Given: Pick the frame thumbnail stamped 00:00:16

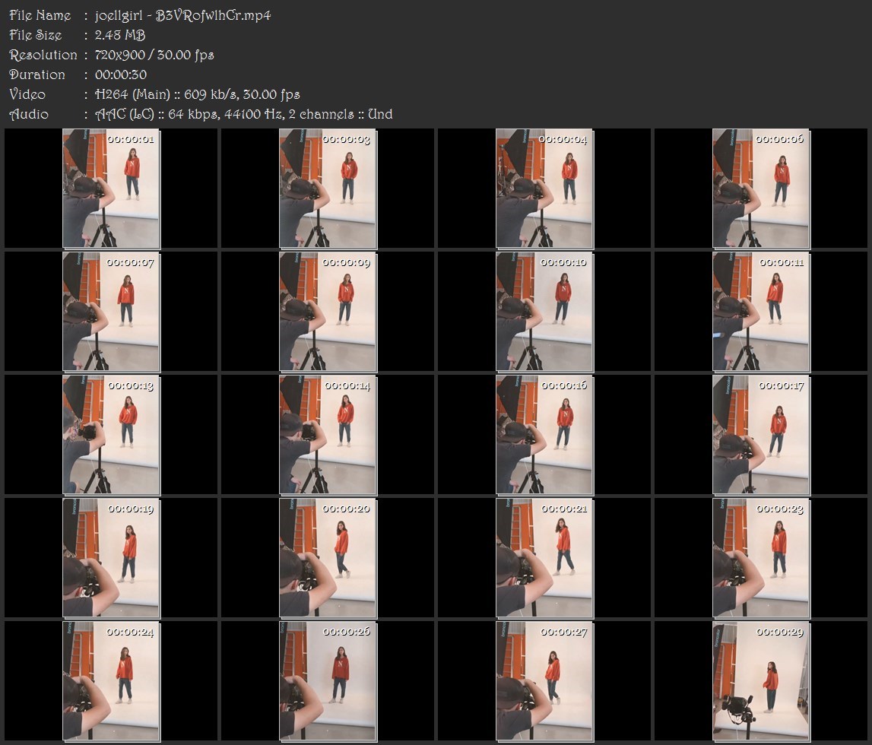Looking at the screenshot, I should pos(544,435).
